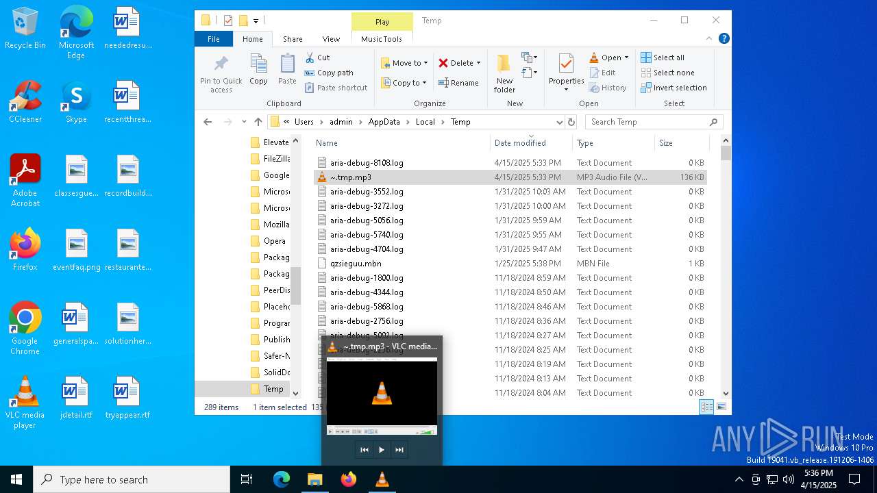Click Local in the address breadcrumb
This screenshot has width=877, height=493.
click(x=425, y=122)
